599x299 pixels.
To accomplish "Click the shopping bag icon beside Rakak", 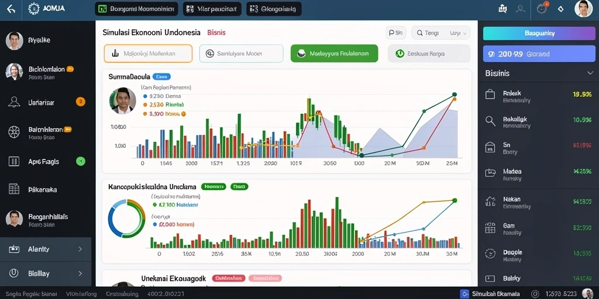I will click(490, 94).
